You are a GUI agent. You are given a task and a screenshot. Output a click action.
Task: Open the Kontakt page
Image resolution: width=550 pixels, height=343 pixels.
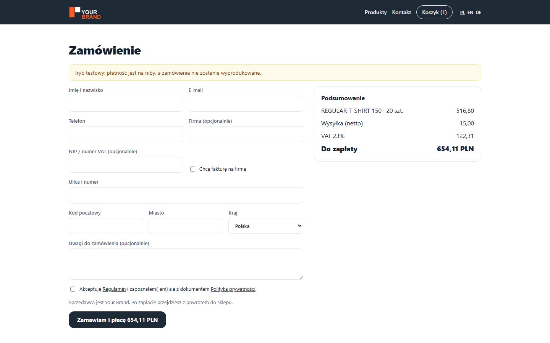(401, 12)
